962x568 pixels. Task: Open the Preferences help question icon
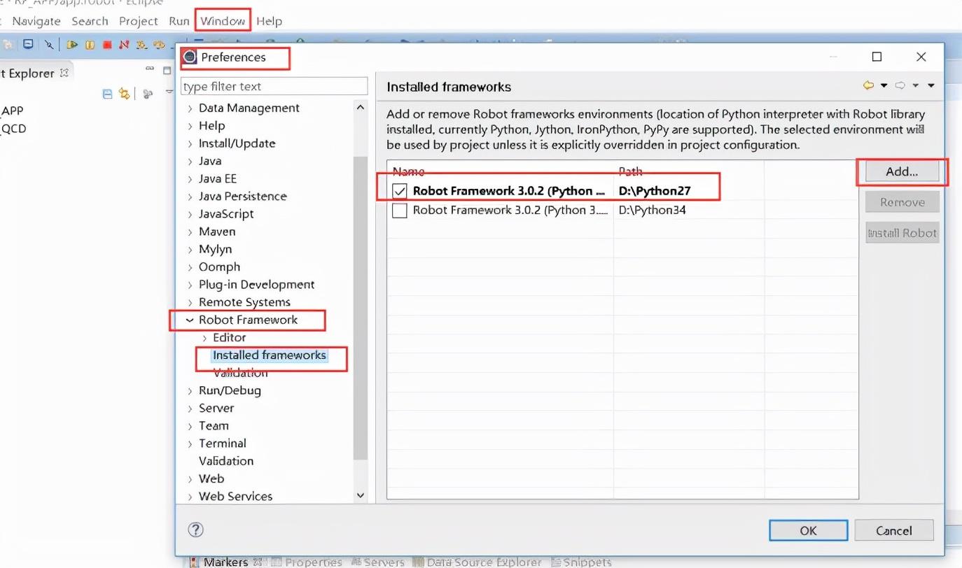[196, 530]
